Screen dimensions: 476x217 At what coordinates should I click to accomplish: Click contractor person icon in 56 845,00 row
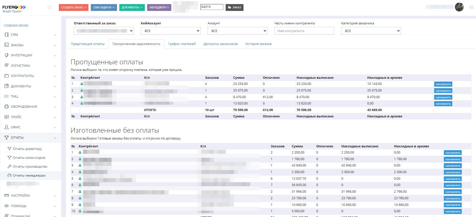pos(80,185)
